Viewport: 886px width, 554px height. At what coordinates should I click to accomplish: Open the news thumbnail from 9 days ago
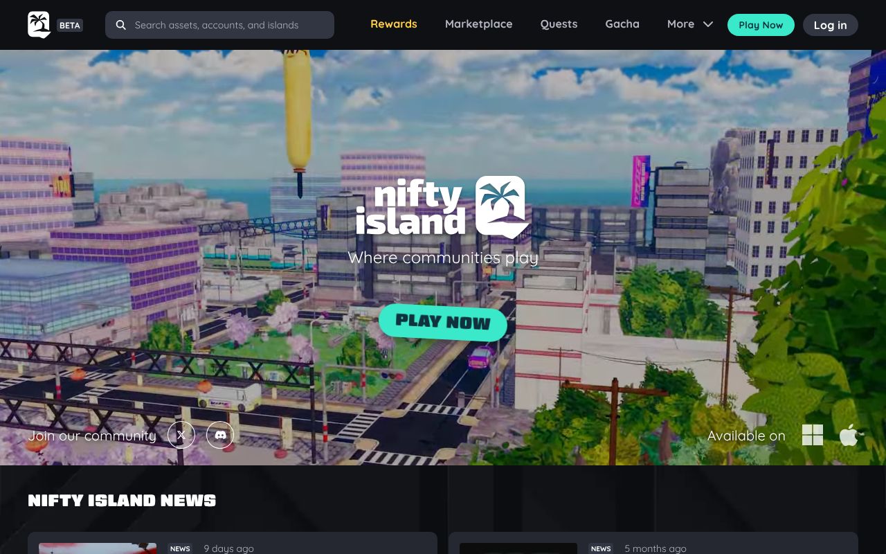98,548
